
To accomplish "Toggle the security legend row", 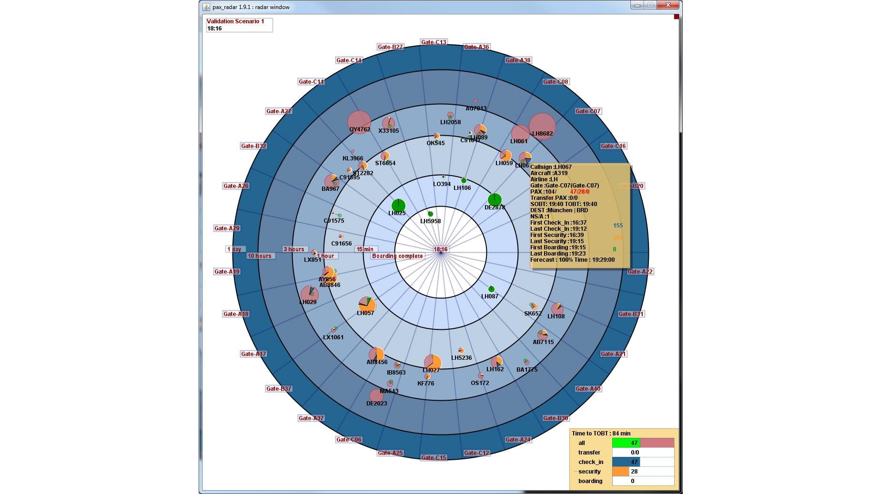I will coord(591,472).
